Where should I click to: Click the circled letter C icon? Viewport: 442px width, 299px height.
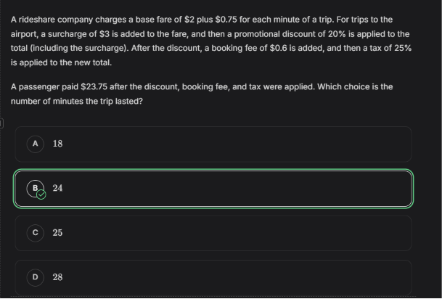click(x=36, y=233)
